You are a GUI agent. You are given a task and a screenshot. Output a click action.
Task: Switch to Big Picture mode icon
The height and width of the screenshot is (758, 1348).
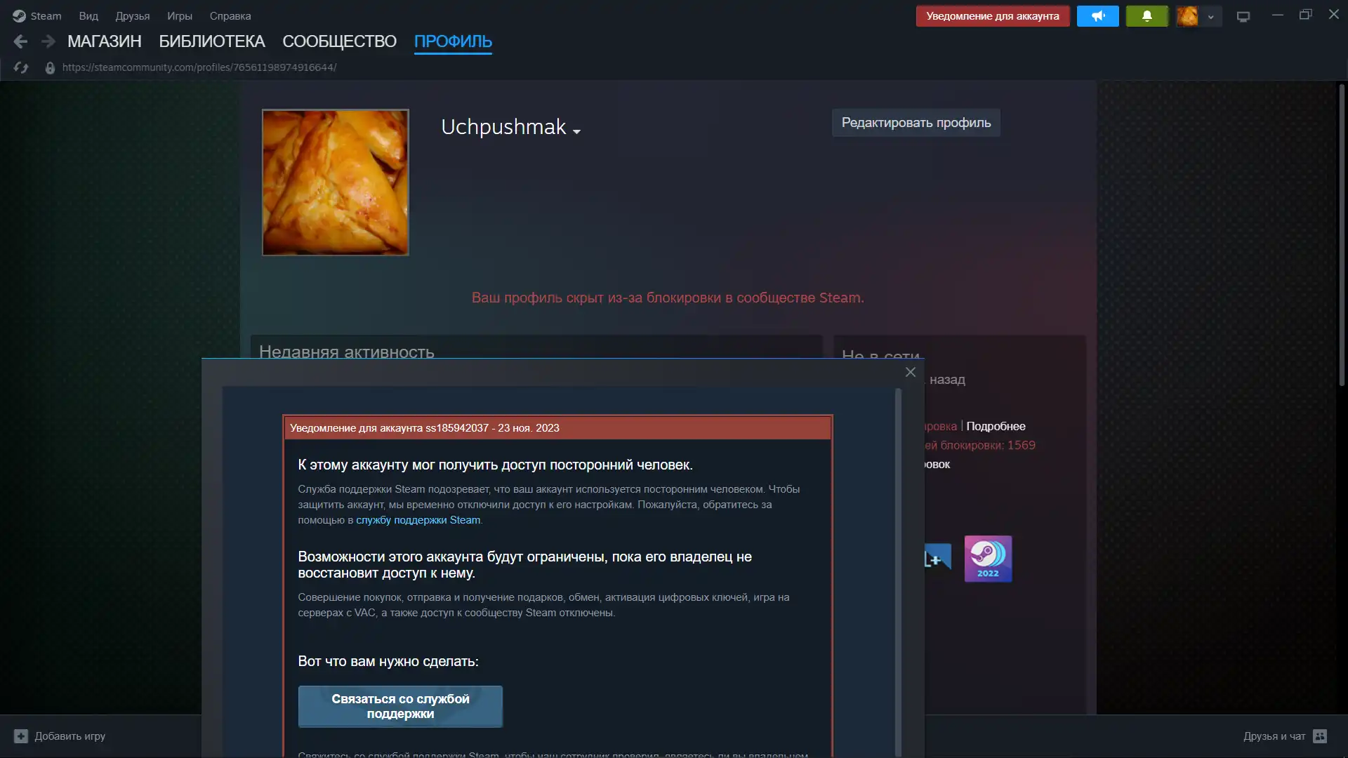pyautogui.click(x=1243, y=16)
